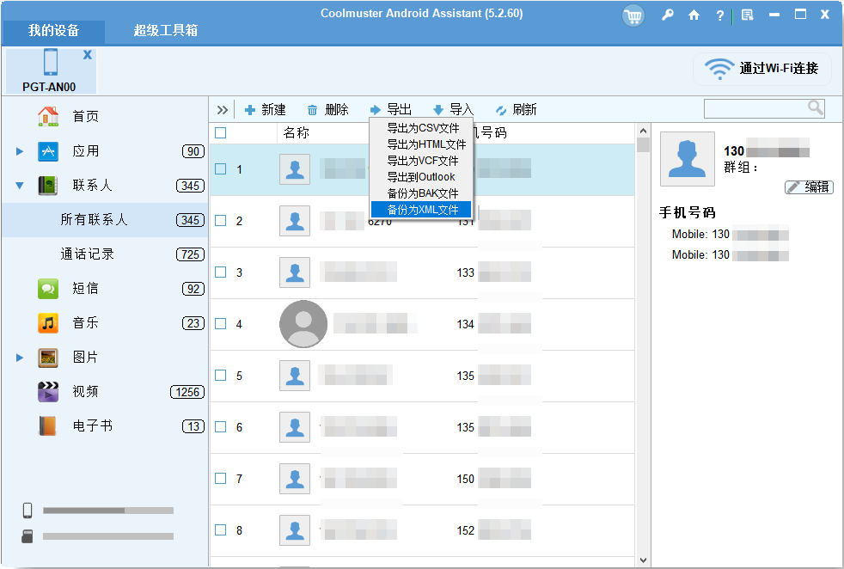Viewport: 844px width, 569px height.
Task: Click the 名称 column header
Action: 297,133
